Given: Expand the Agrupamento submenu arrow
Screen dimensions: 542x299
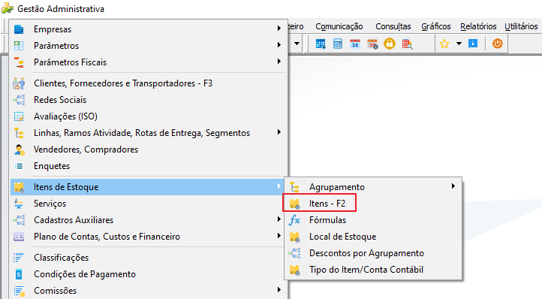Looking at the screenshot, I should 453,186.
